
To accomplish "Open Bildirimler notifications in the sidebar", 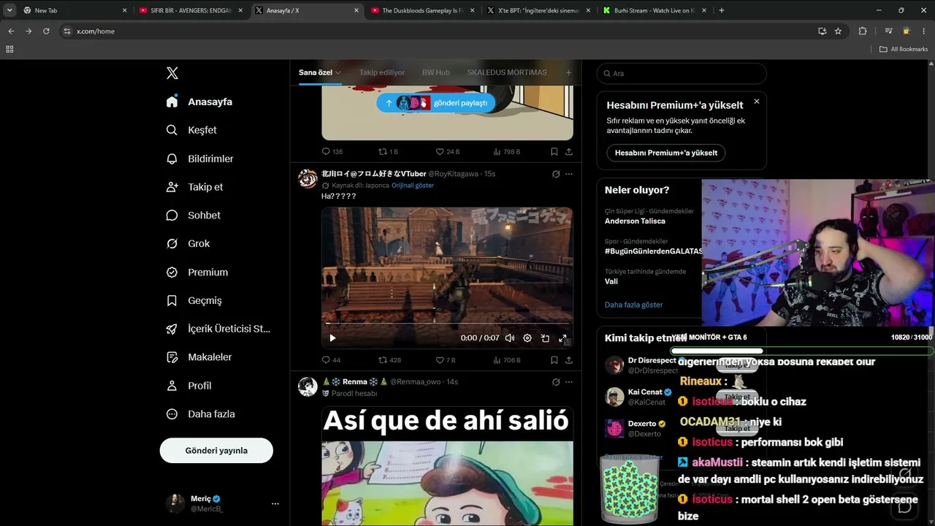I will [x=200, y=159].
